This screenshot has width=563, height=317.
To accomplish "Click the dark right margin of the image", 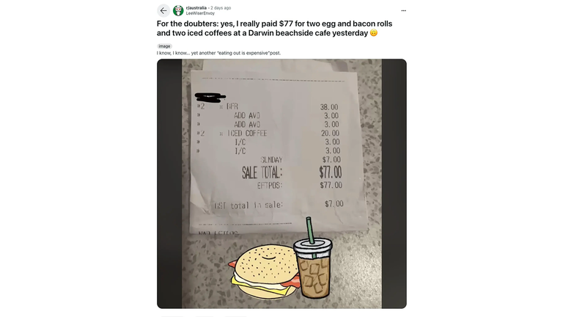I will pyautogui.click(x=394, y=183).
